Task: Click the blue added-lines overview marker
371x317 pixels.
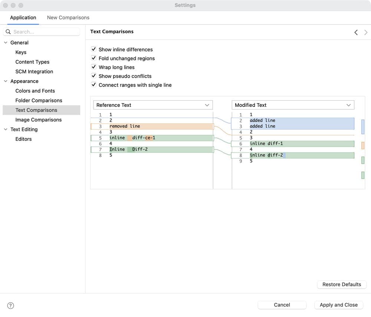Action: (x=363, y=127)
